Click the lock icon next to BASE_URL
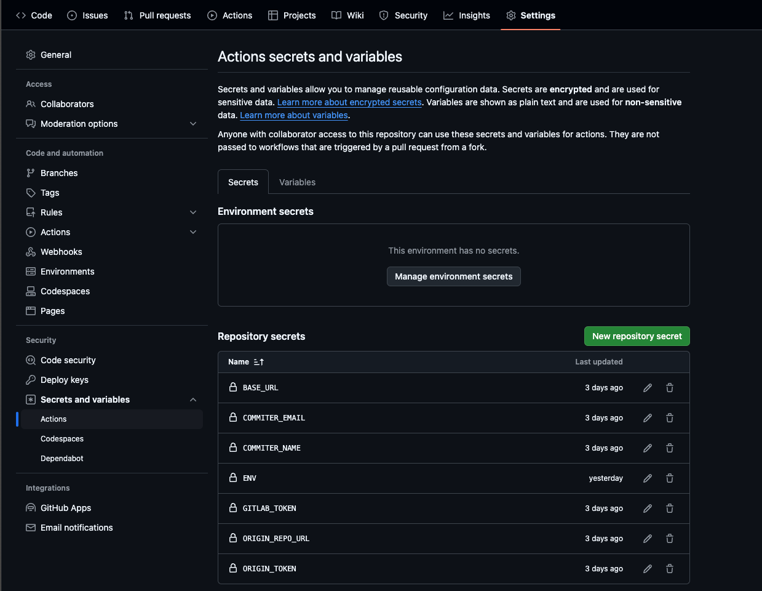 pos(233,387)
